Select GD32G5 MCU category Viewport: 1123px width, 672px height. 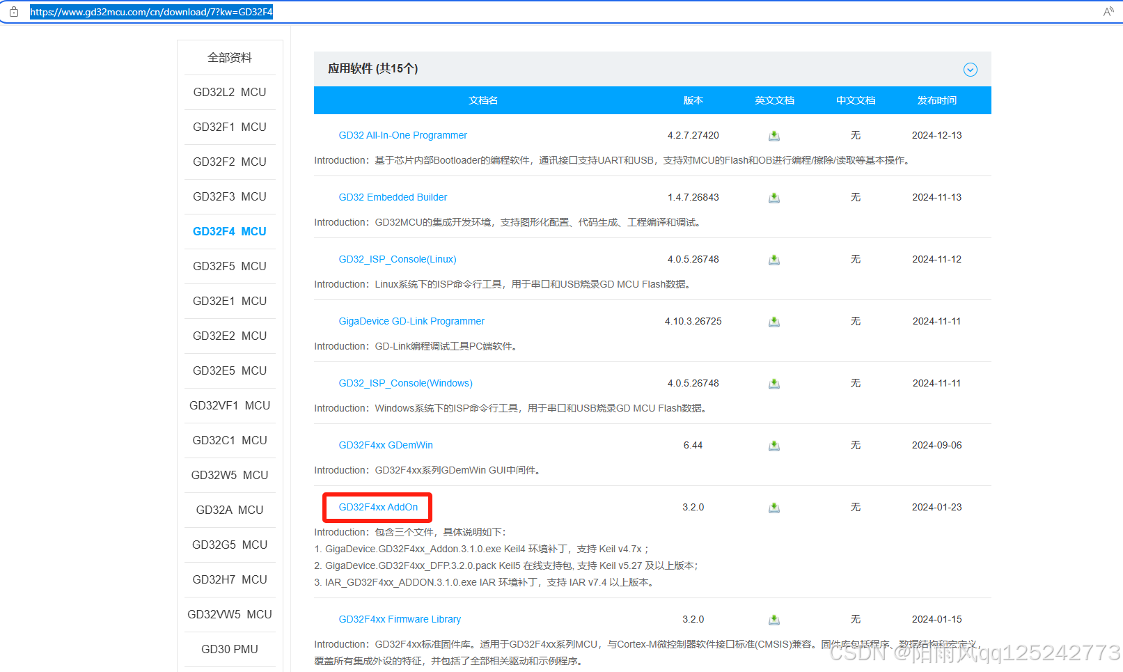coord(230,545)
